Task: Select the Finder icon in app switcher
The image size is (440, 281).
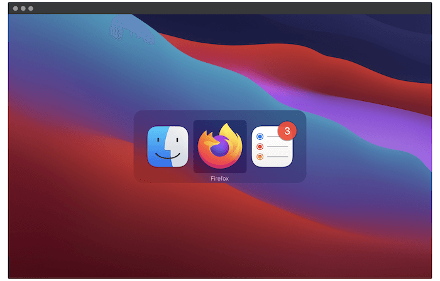Action: 168,146
